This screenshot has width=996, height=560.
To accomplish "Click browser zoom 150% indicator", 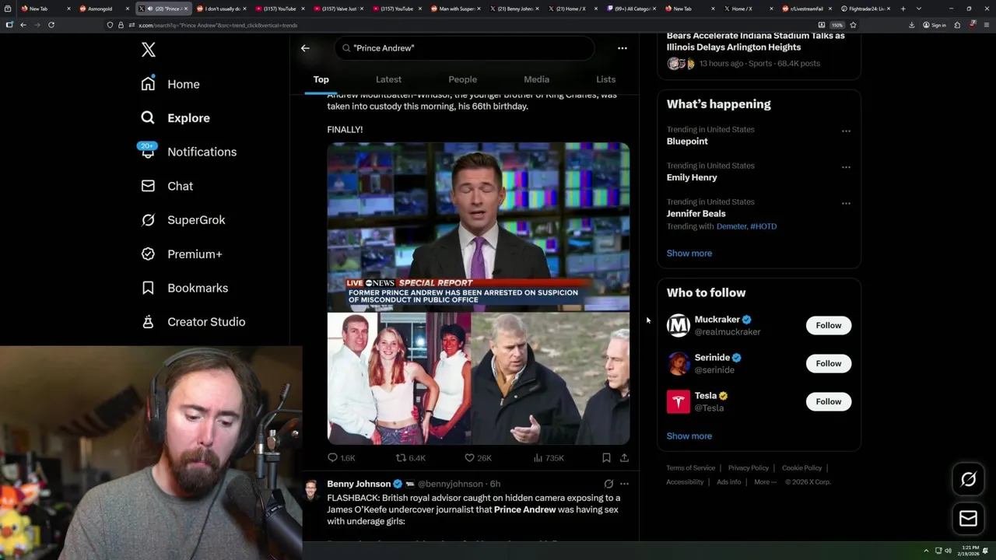I will point(837,25).
